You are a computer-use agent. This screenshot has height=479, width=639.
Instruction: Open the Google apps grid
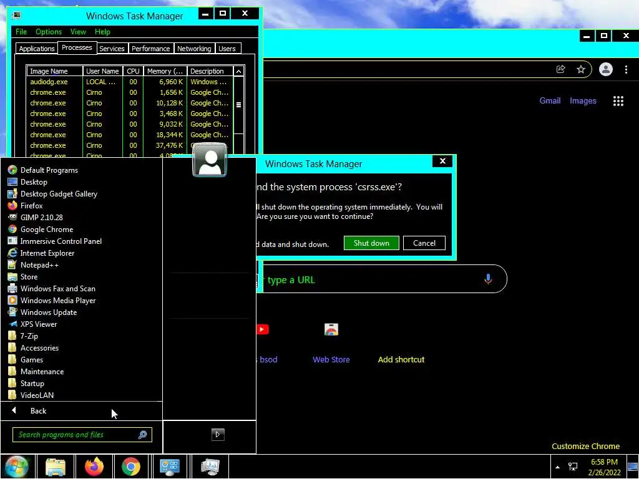tap(618, 101)
